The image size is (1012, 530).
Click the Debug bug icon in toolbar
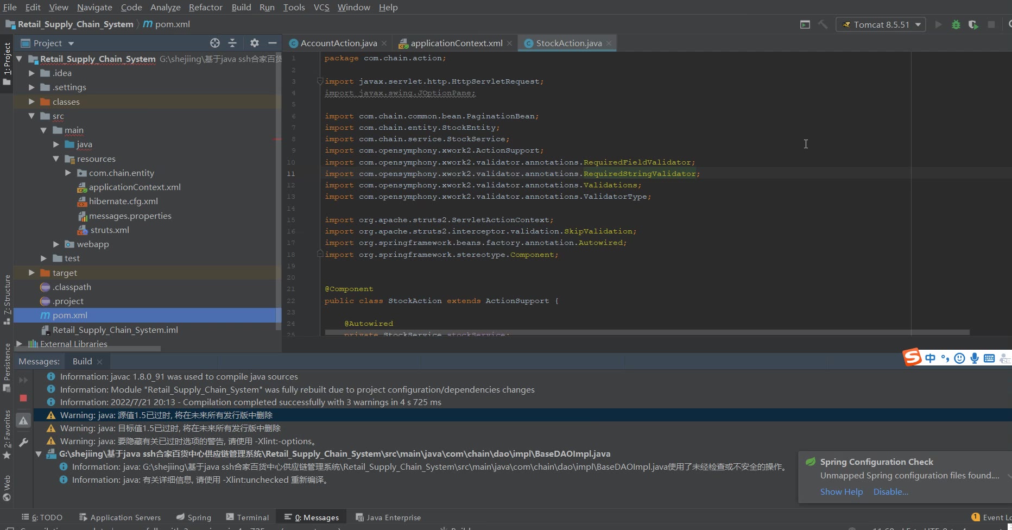coord(956,24)
